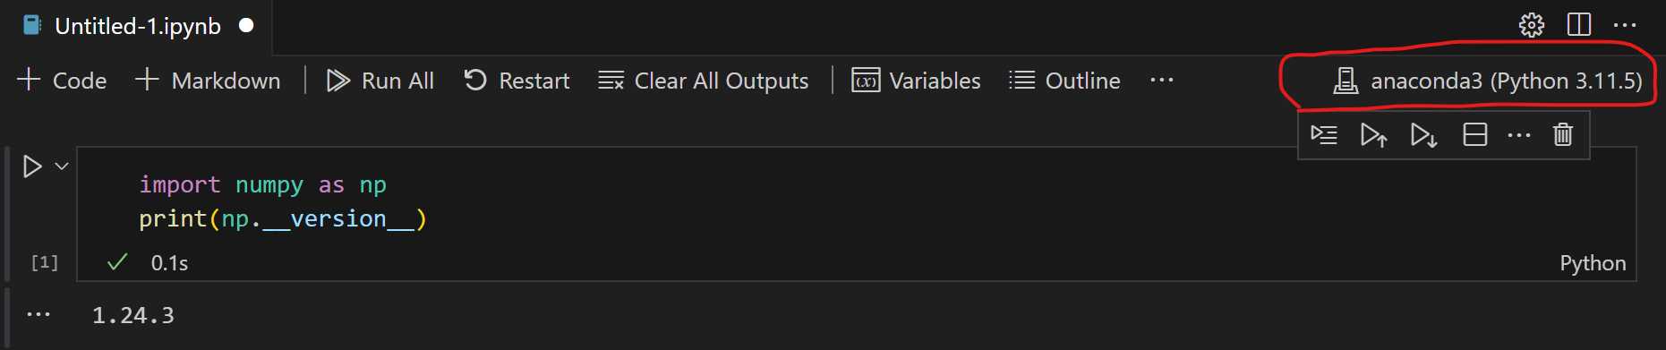Show the notebook Outline view
Image resolution: width=1666 pixels, height=350 pixels.
point(1064,81)
